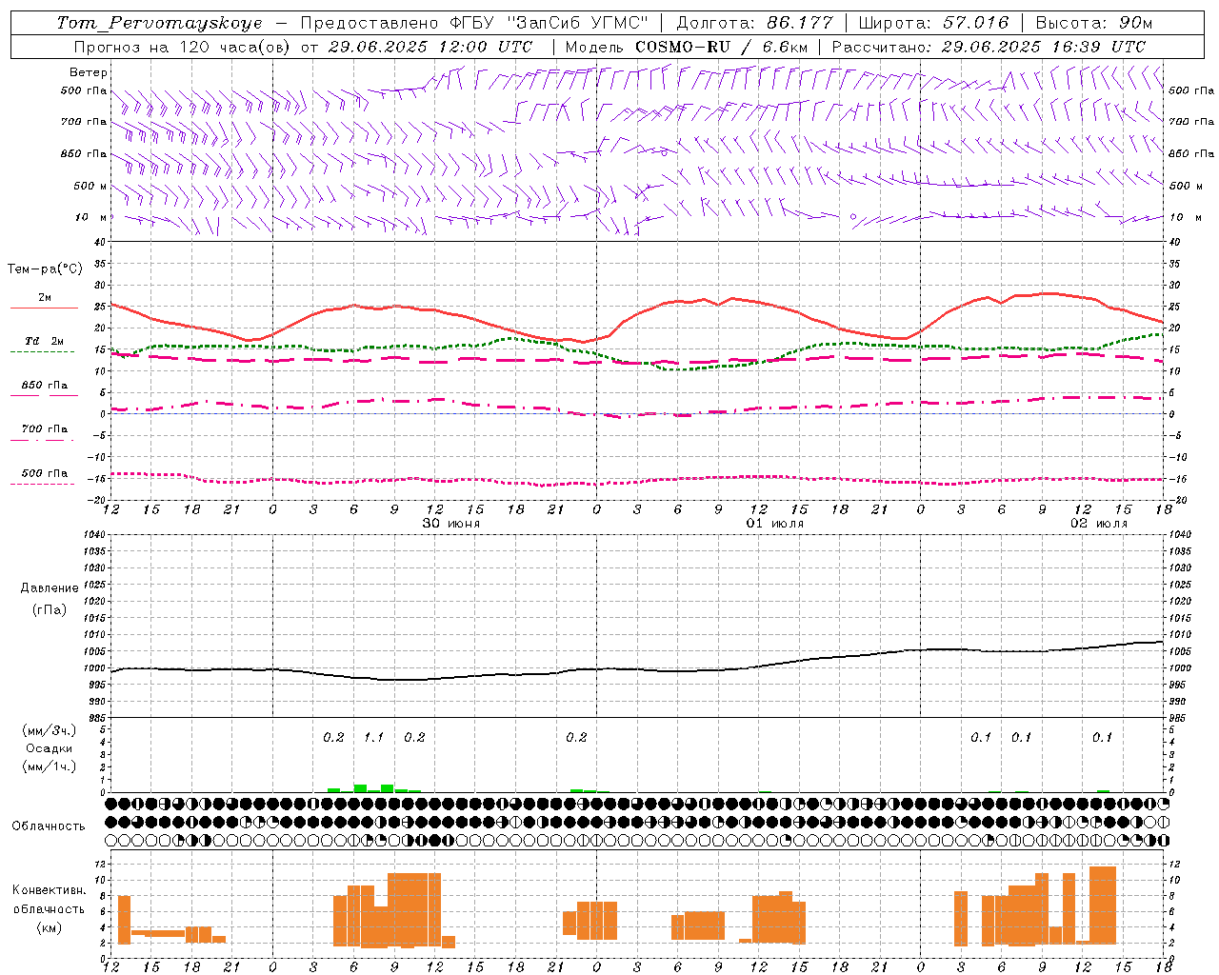Click the '01 июля' date label
The width and height of the screenshot is (1219, 975).
[x=775, y=524]
